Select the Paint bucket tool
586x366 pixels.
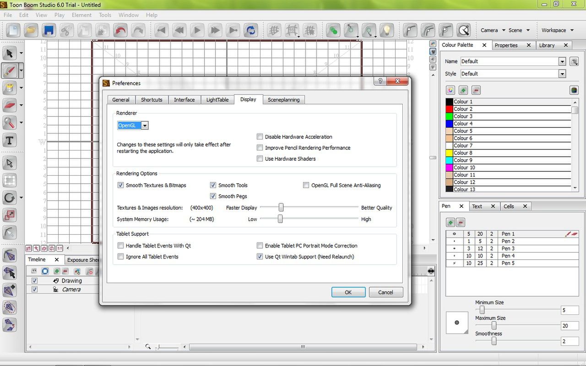[10, 88]
